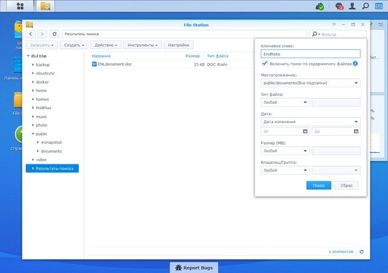Open the notifications chat icon
This screenshot has height=273, width=388.
tap(339, 6)
